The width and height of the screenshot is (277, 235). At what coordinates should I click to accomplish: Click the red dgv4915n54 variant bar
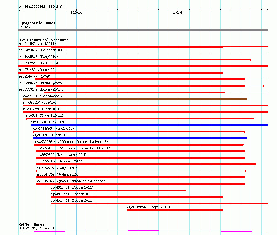tap(175, 210)
